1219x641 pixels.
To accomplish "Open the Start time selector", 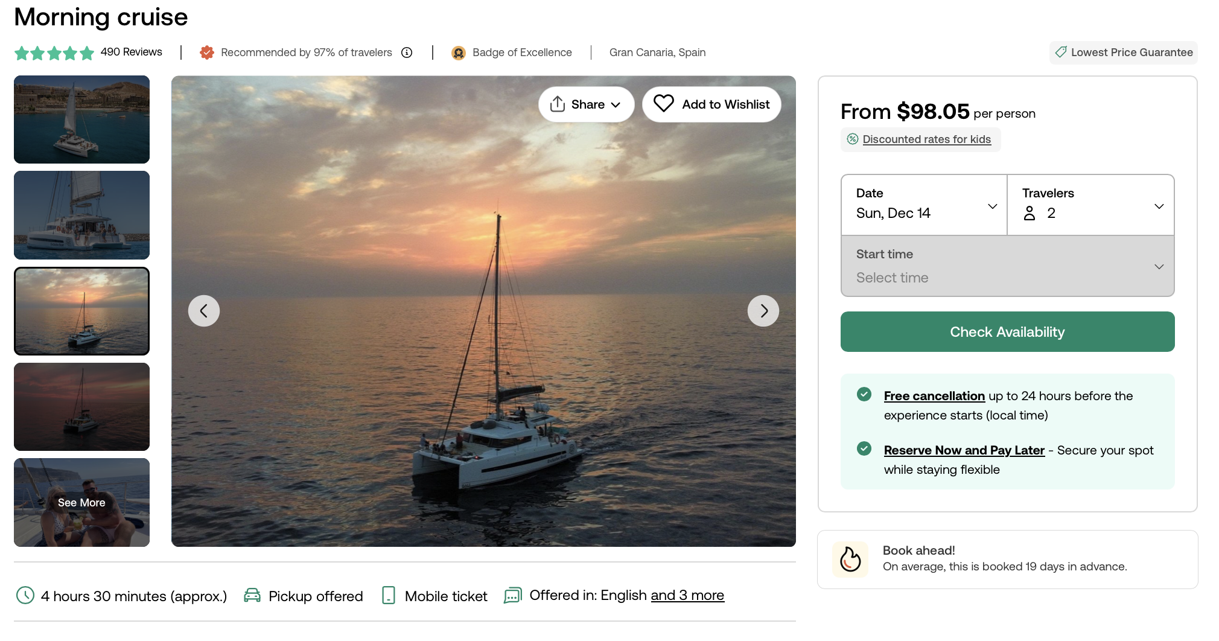I will pyautogui.click(x=1007, y=266).
